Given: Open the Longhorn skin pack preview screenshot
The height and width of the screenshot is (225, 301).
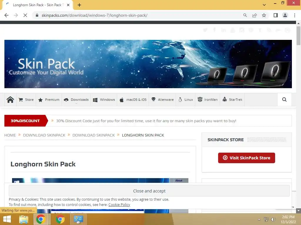Looking at the screenshot, I should point(100,180).
